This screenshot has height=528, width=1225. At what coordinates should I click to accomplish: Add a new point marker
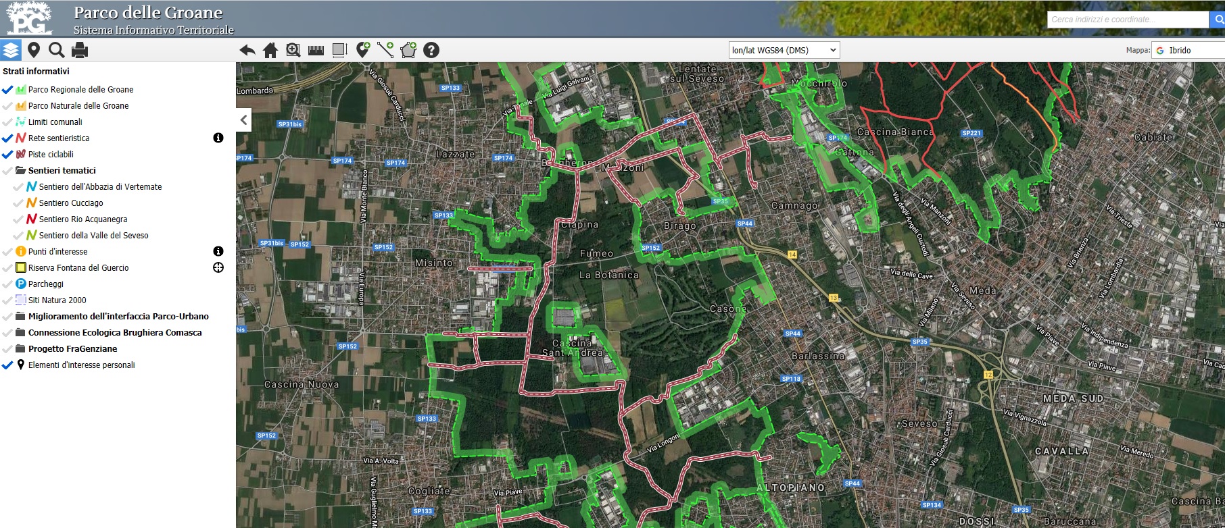tap(363, 50)
